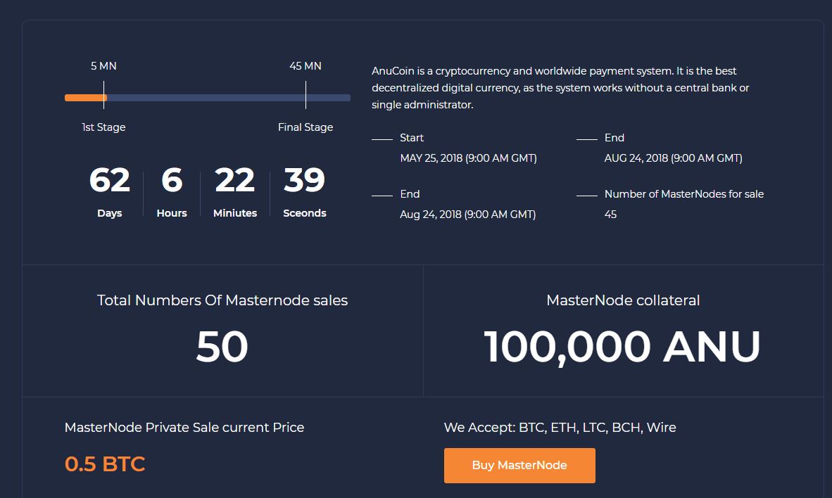Click the Aug 24, 2018 (9:00 AM GMT) lowercase end date

467,215
